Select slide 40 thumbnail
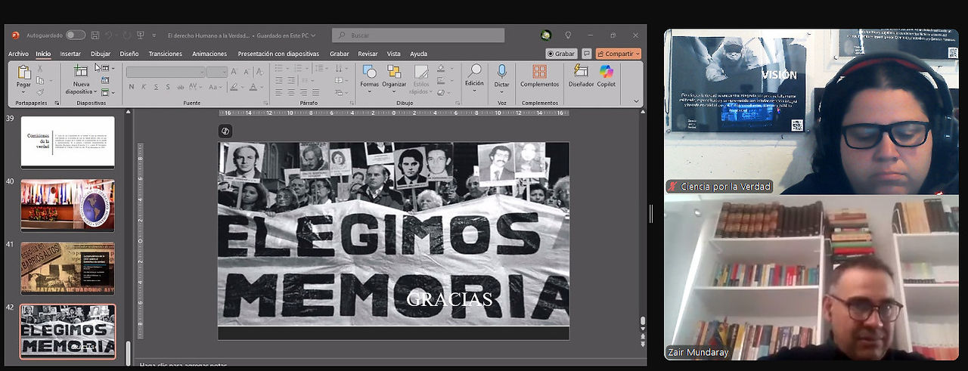Viewport: 968px width, 371px height. 67,205
